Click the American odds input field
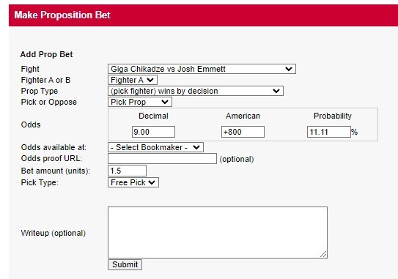398x279 pixels. pyautogui.click(x=243, y=132)
